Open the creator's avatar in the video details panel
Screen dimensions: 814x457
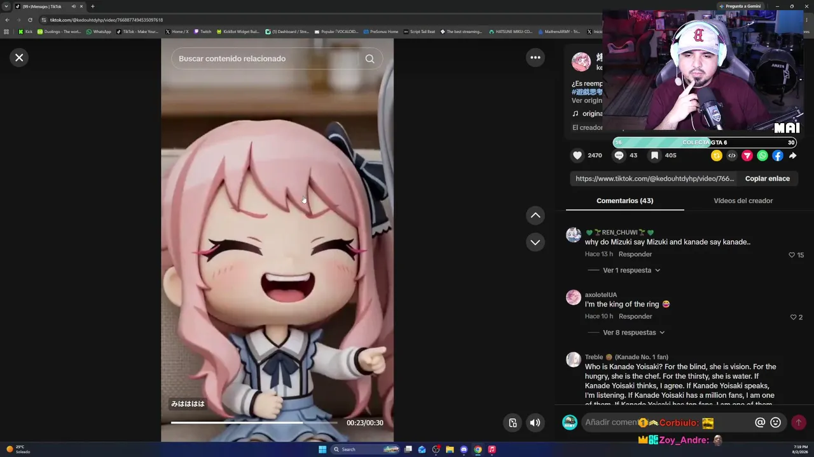pyautogui.click(x=581, y=62)
